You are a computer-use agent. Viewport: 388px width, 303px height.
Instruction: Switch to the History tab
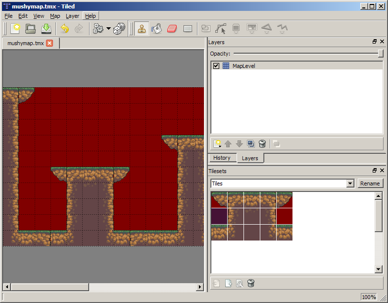click(222, 158)
